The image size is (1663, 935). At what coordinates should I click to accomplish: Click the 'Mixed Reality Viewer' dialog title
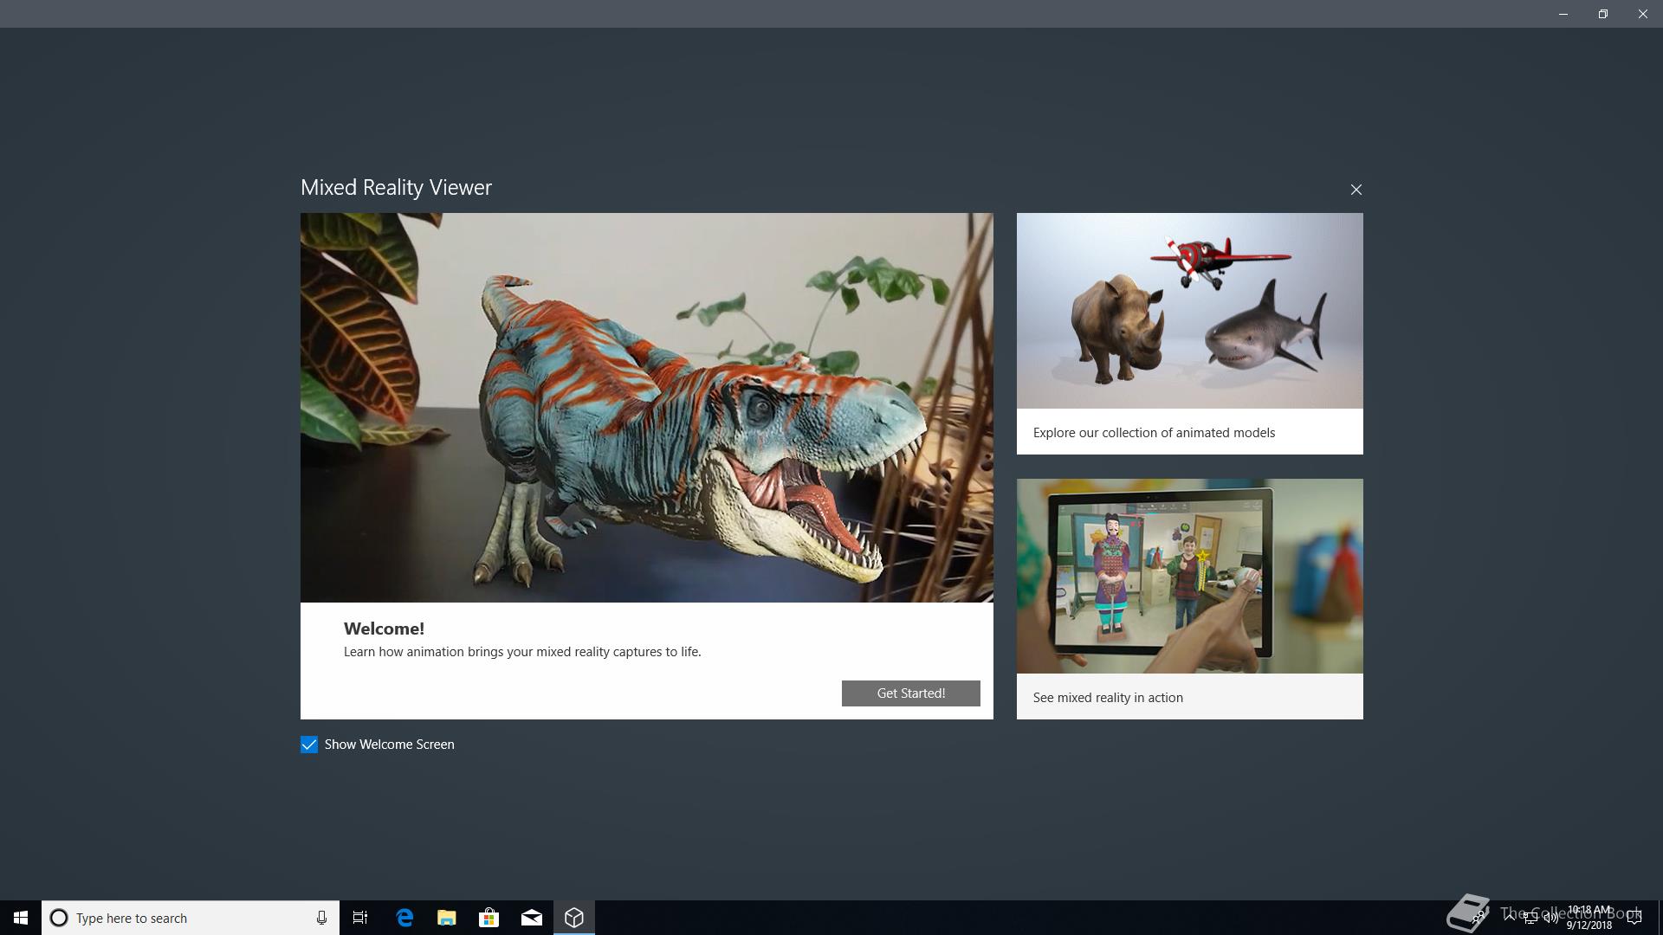(x=396, y=188)
